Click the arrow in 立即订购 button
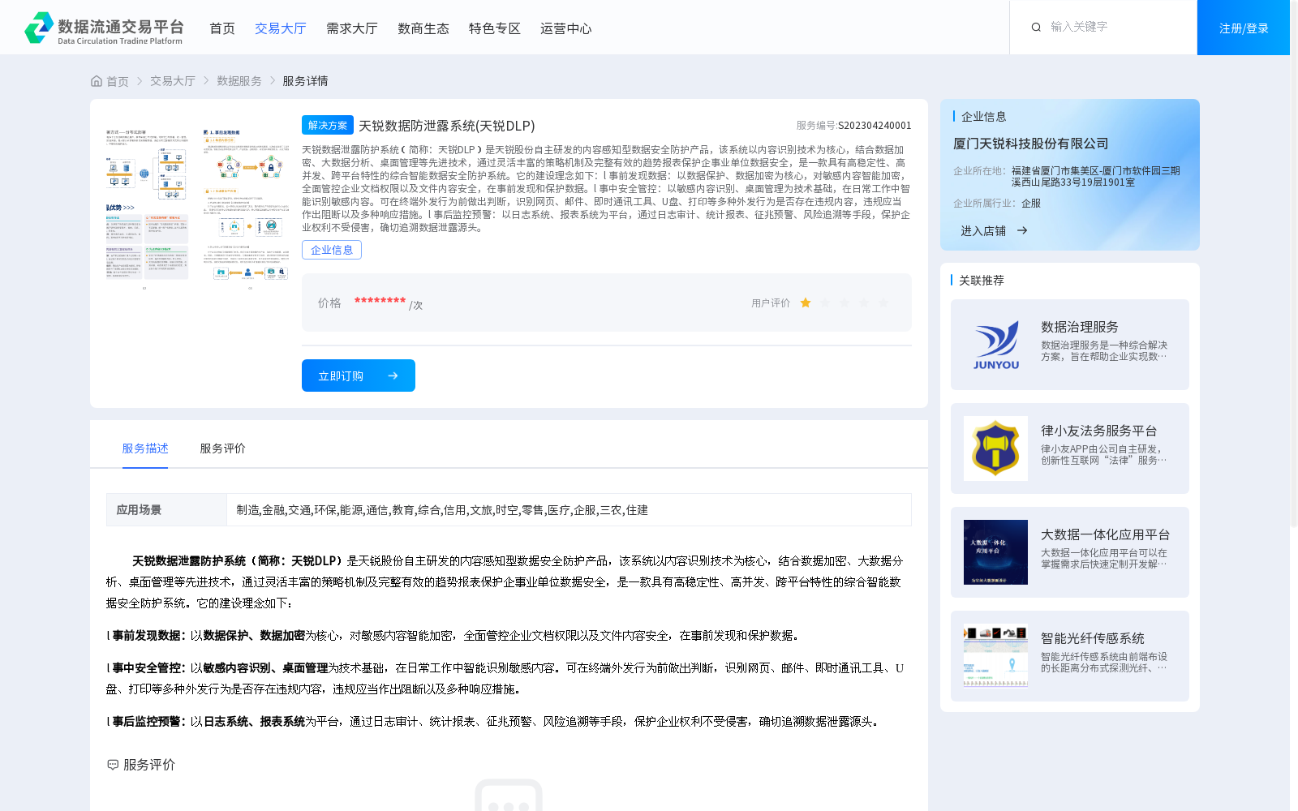The width and height of the screenshot is (1298, 811). 393,375
